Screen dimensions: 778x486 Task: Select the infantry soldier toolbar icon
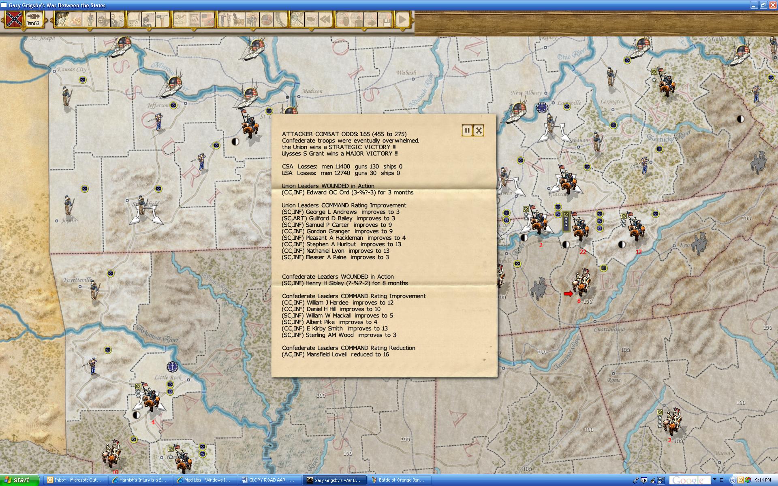click(90, 19)
